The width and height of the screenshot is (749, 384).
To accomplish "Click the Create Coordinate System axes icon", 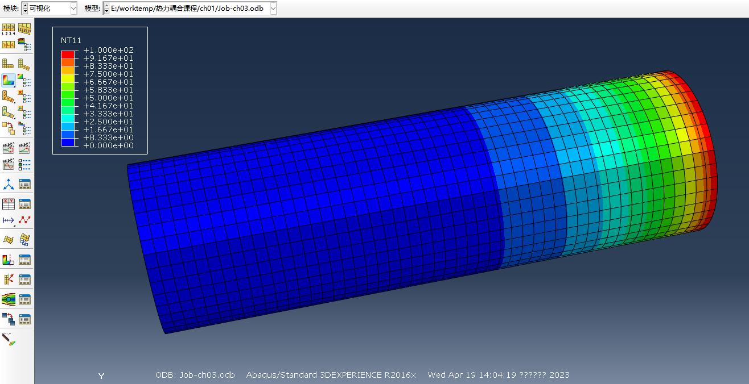I will click(x=9, y=184).
